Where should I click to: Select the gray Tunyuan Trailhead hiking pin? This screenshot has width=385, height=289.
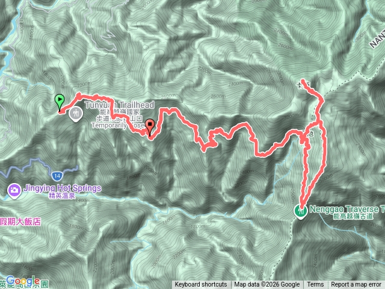(x=76, y=114)
